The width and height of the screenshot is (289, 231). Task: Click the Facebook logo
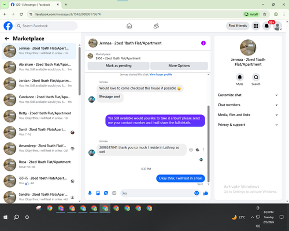(x=8, y=26)
